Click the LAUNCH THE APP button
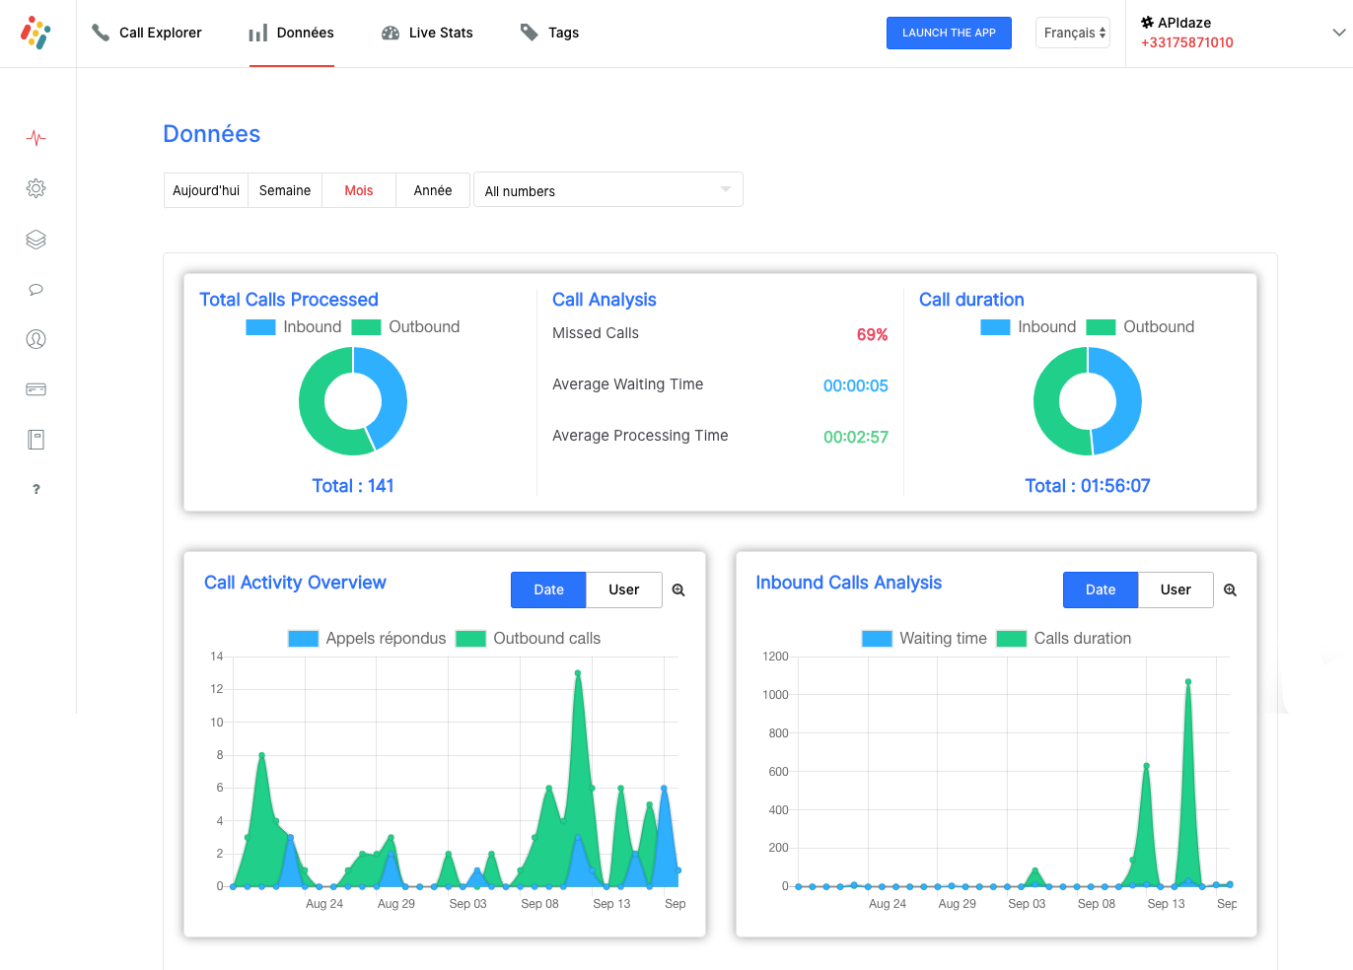The width and height of the screenshot is (1353, 970). pyautogui.click(x=949, y=33)
